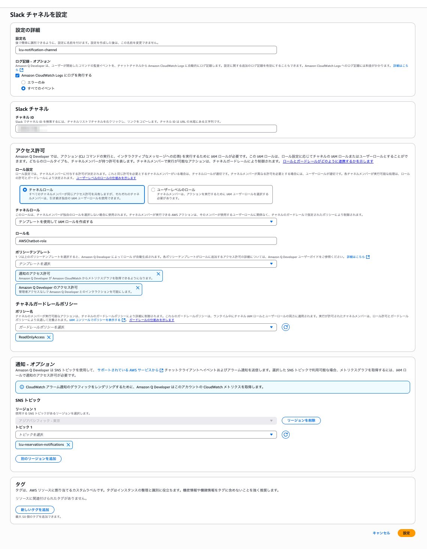Click the チャネル ID input field
Viewport: 427px width, 549px height.
(x=146, y=129)
